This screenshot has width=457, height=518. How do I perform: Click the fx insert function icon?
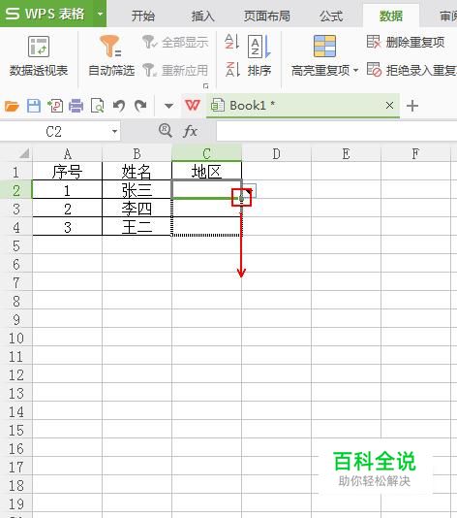(x=190, y=132)
